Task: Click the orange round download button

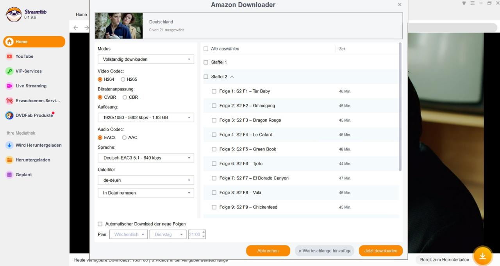Action: coord(482,256)
